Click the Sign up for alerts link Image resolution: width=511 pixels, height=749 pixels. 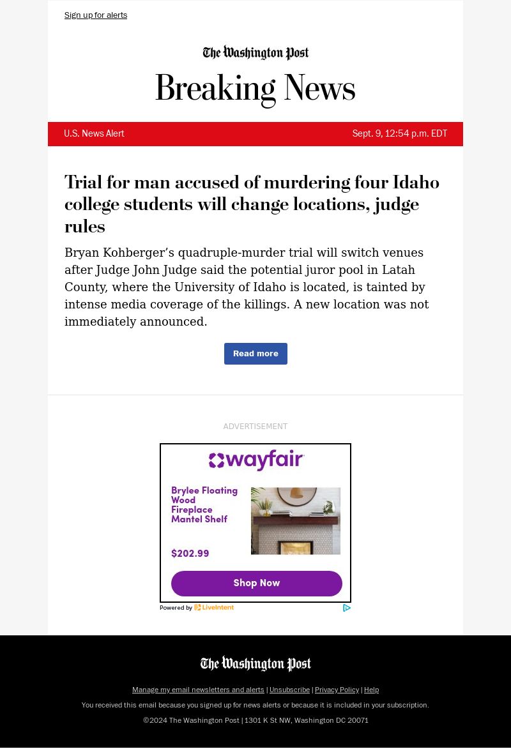pos(96,15)
